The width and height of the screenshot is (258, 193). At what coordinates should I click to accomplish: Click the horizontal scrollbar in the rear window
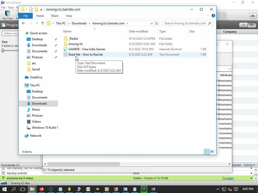[x=83, y=164]
